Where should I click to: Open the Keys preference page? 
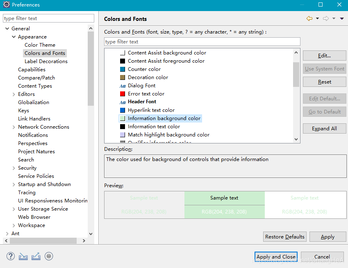[23, 111]
